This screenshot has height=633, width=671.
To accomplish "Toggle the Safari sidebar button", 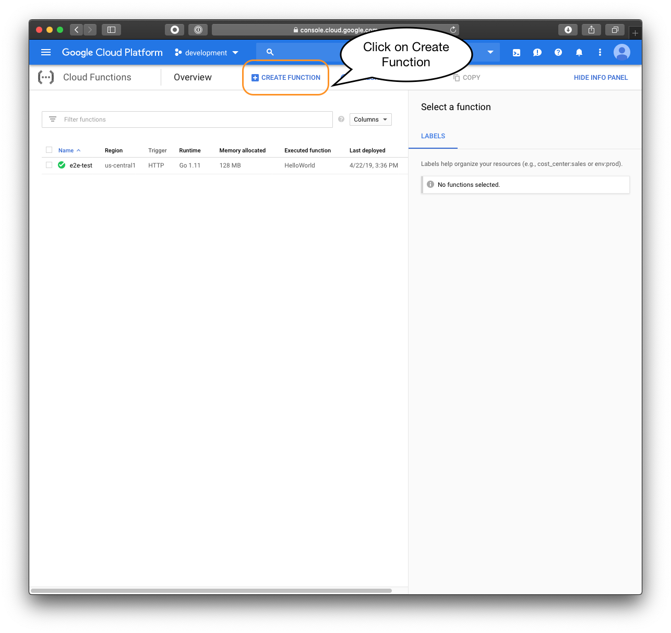I will (111, 30).
